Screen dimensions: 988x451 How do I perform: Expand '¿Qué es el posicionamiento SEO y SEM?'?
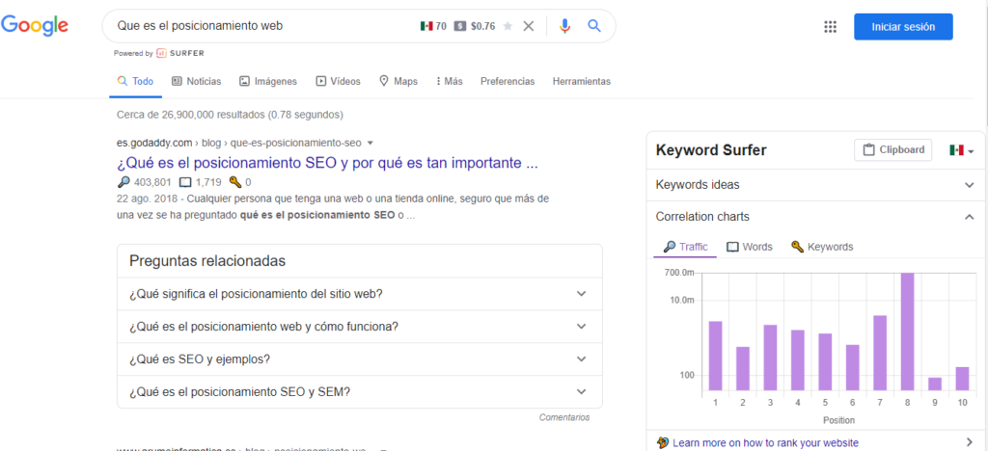[x=359, y=392]
